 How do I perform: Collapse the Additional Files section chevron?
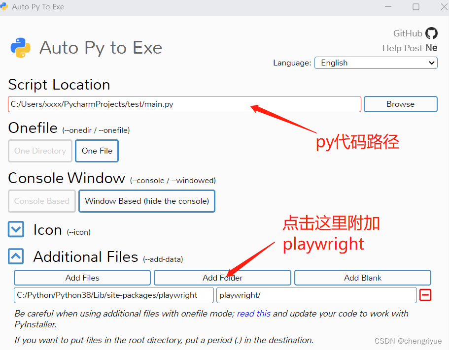[x=16, y=256]
